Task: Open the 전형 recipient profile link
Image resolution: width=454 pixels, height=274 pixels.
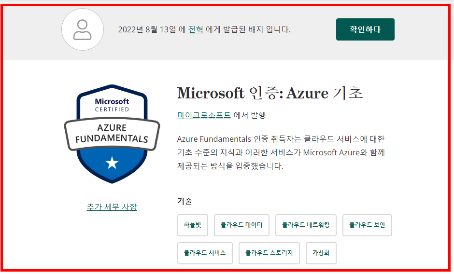Action: 196,29
